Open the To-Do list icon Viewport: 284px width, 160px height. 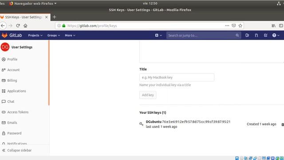(x=265, y=35)
